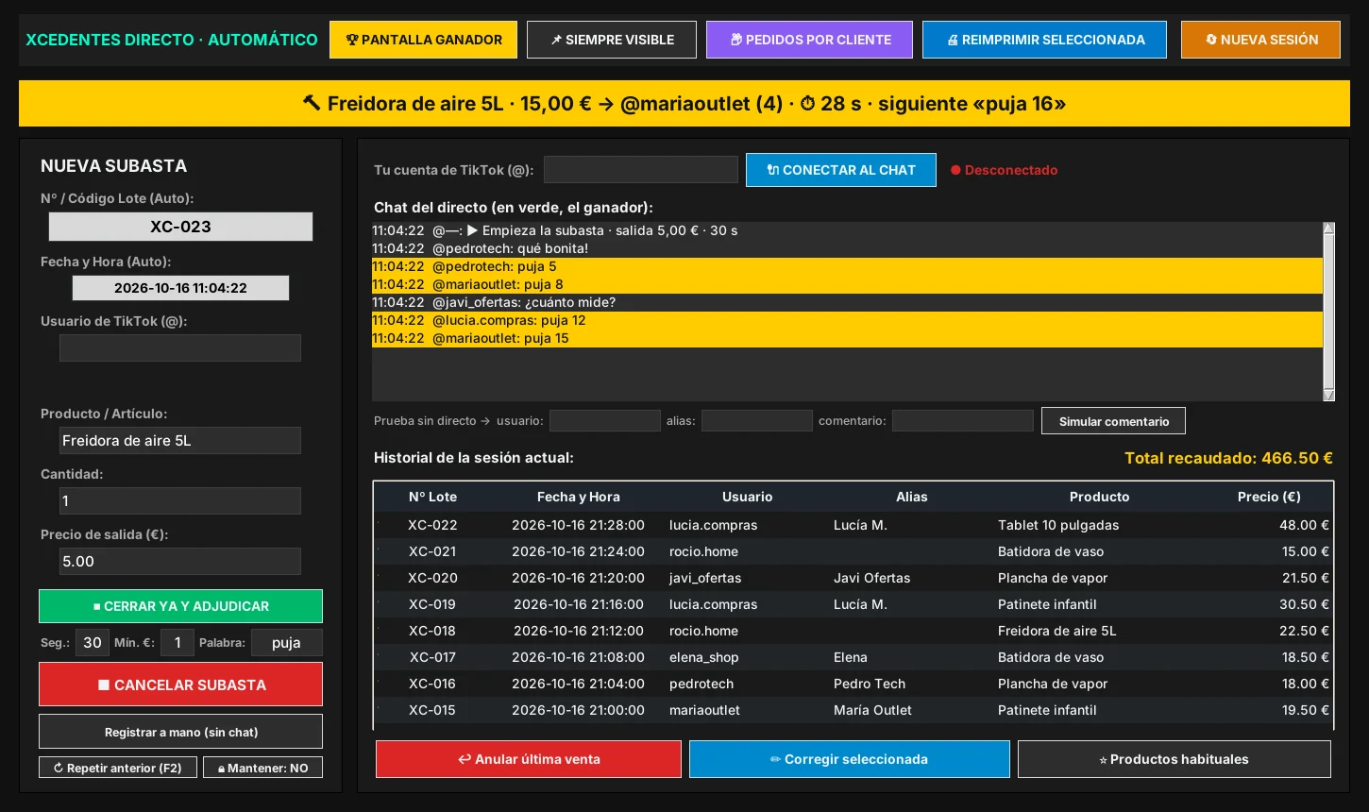Click the auto Fecha y Hora field
Screen dimensions: 1369x812
pyautogui.click(x=180, y=288)
